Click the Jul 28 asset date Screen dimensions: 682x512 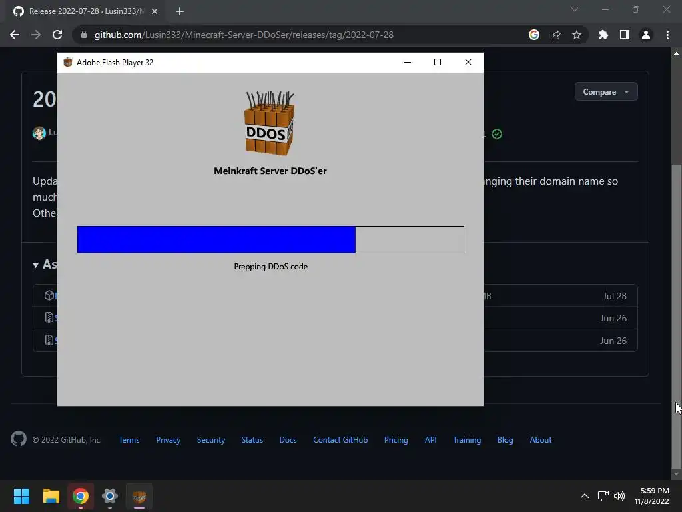[615, 296]
